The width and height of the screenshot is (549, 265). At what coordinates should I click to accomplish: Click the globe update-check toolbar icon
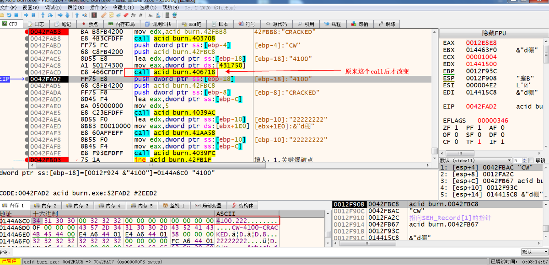point(174,15)
